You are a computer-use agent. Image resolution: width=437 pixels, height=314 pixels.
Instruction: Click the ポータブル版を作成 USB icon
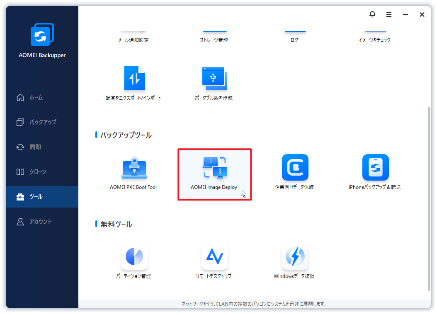click(x=215, y=79)
